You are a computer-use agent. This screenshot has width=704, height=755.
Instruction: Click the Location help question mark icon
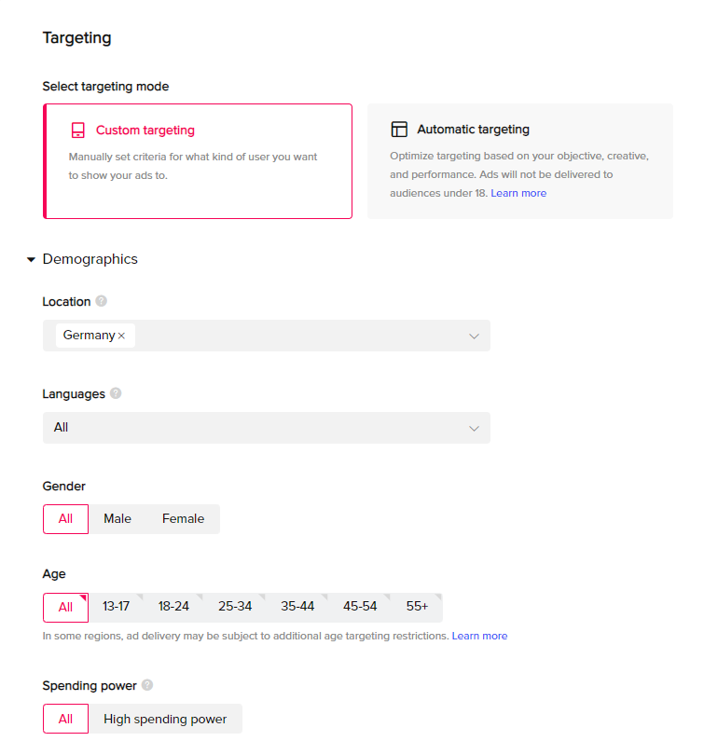coord(101,301)
